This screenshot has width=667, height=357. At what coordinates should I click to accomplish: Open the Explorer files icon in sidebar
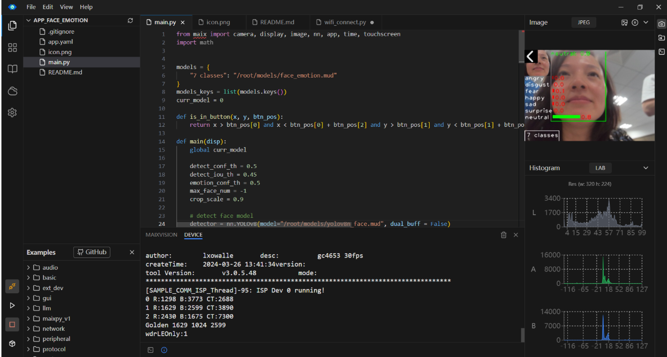click(x=12, y=25)
